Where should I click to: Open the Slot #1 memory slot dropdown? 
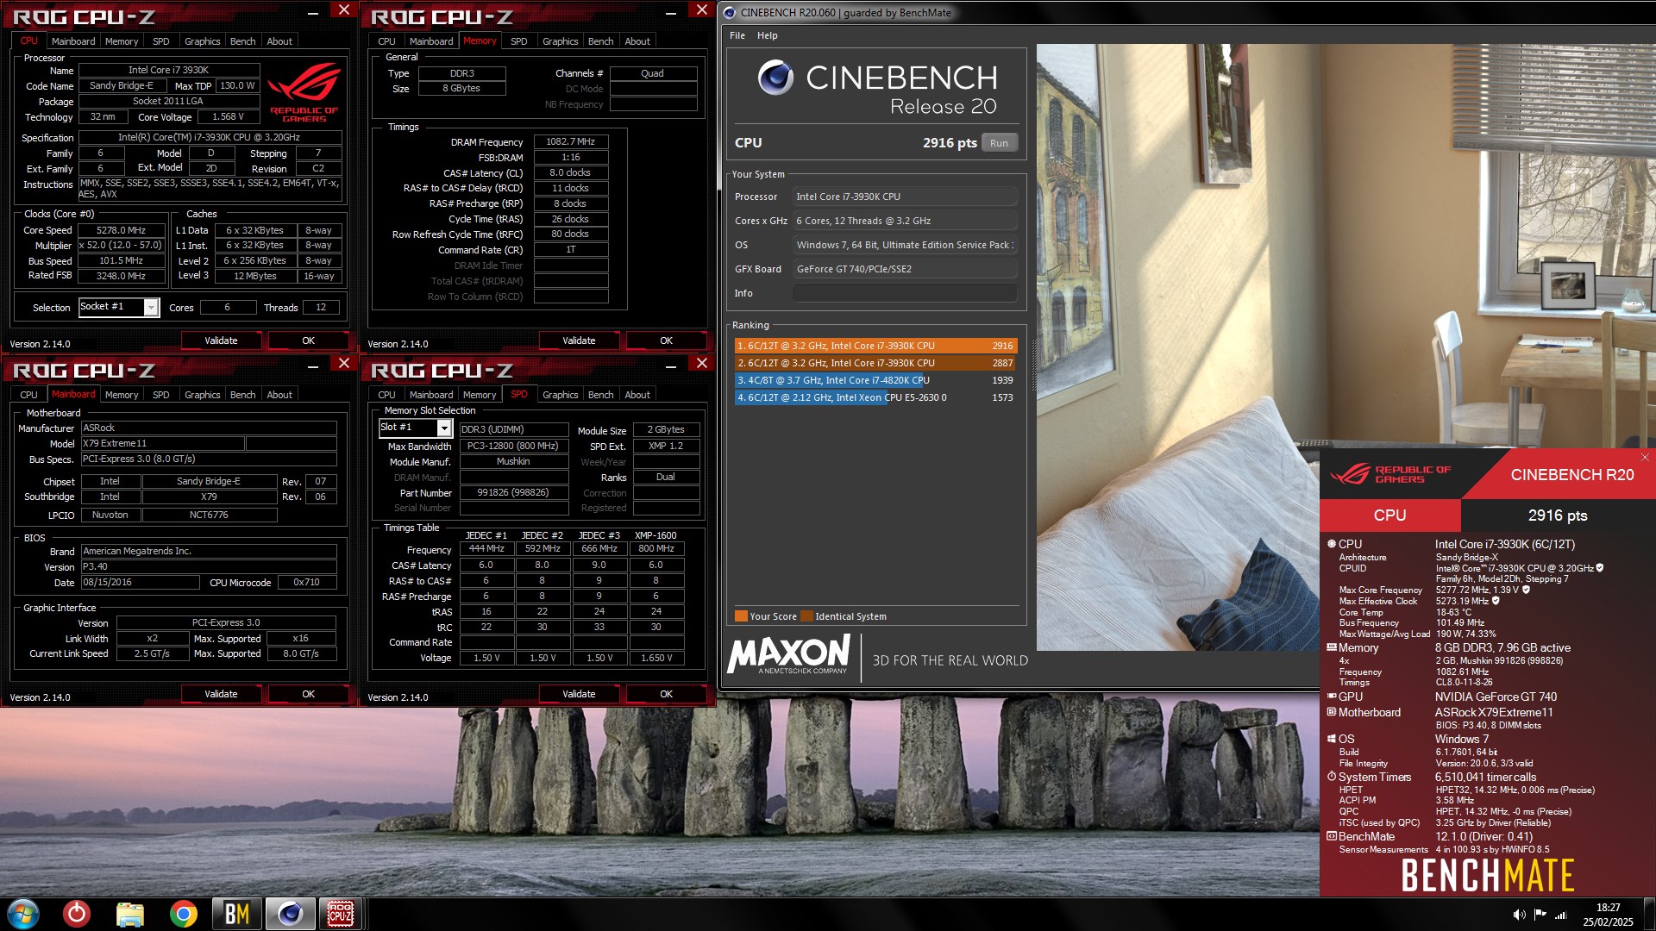444,428
